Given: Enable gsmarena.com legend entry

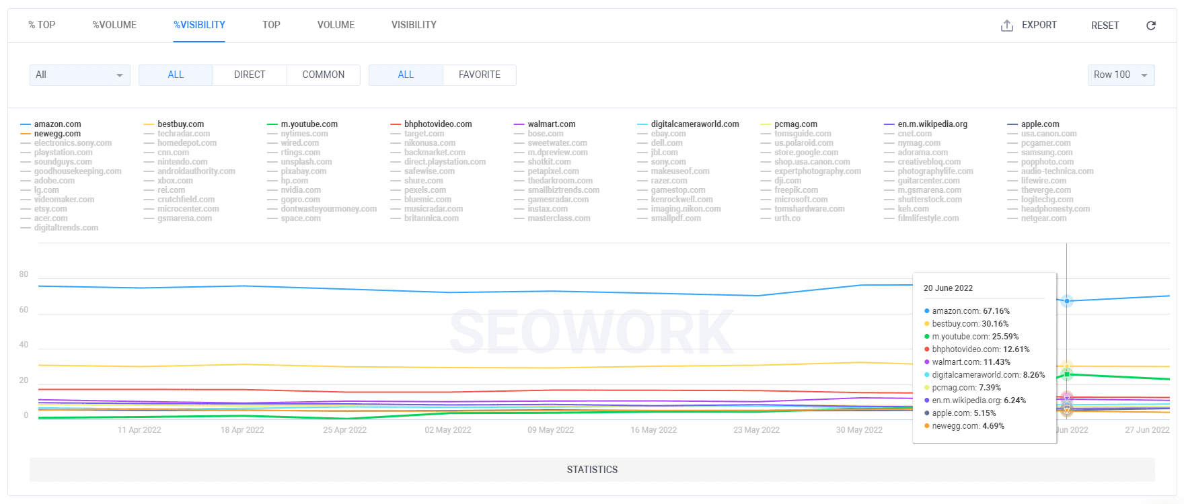Looking at the screenshot, I should (178, 218).
